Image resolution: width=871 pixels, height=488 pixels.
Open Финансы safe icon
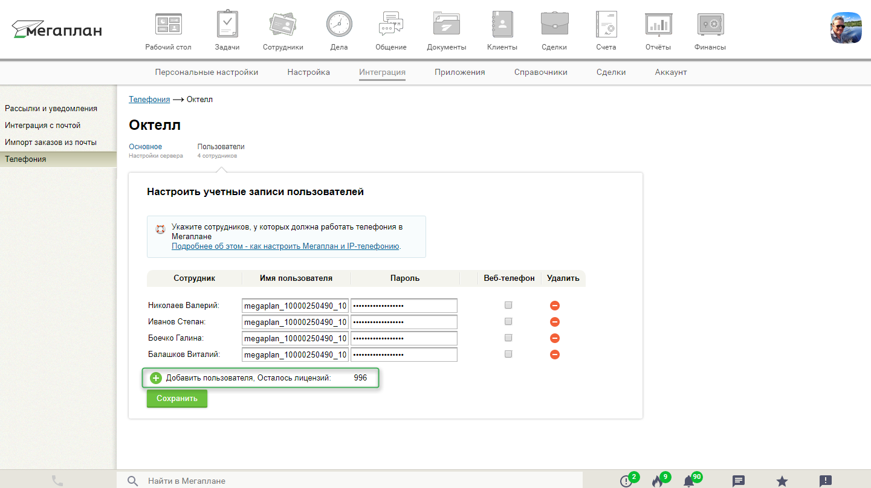tap(710, 25)
